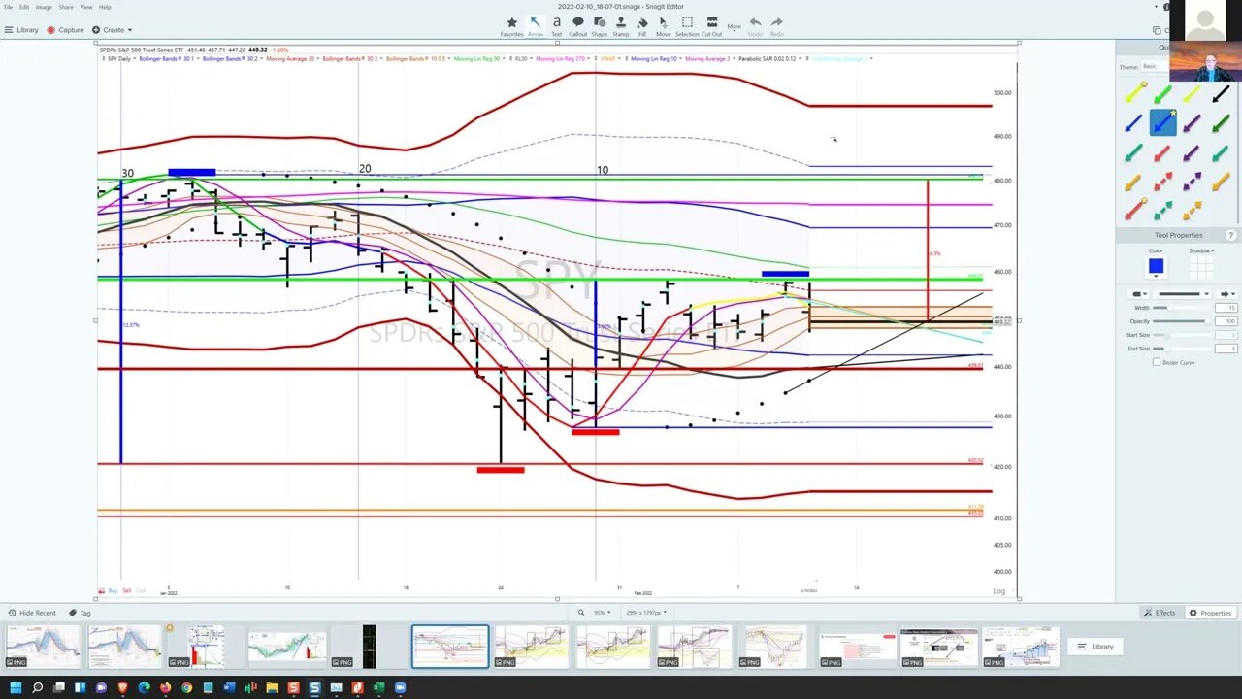
Task: Select the Stamp tool
Action: point(621,26)
